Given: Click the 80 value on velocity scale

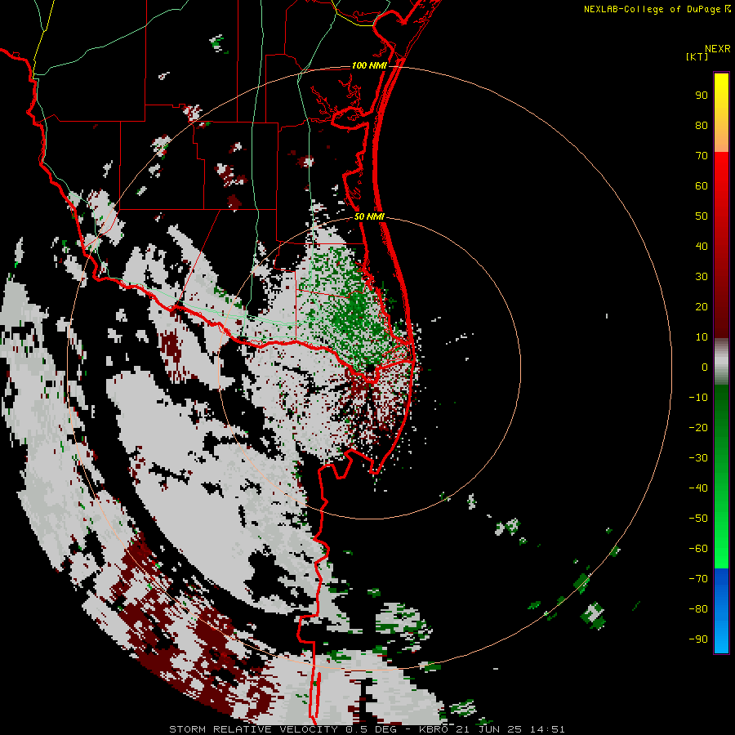Looking at the screenshot, I should pyautogui.click(x=702, y=126).
